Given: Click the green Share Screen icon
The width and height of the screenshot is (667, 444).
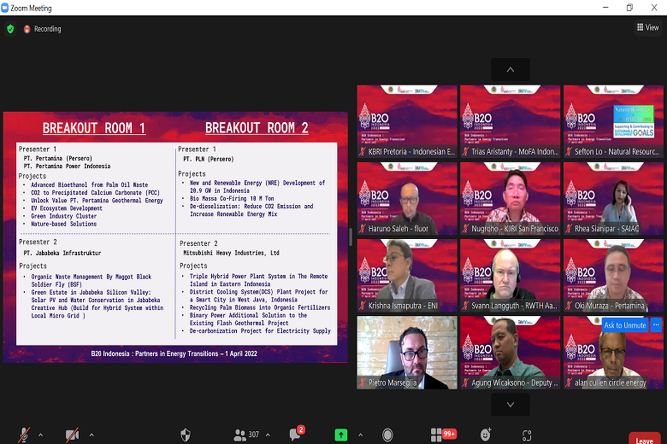Looking at the screenshot, I should pos(341,435).
